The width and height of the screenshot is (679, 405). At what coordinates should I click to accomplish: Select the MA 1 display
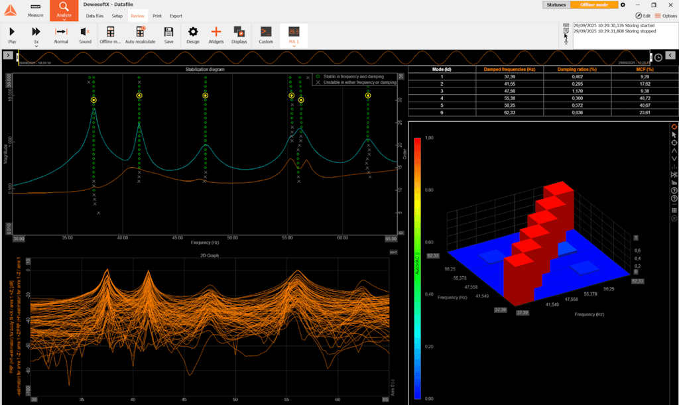pyautogui.click(x=294, y=35)
